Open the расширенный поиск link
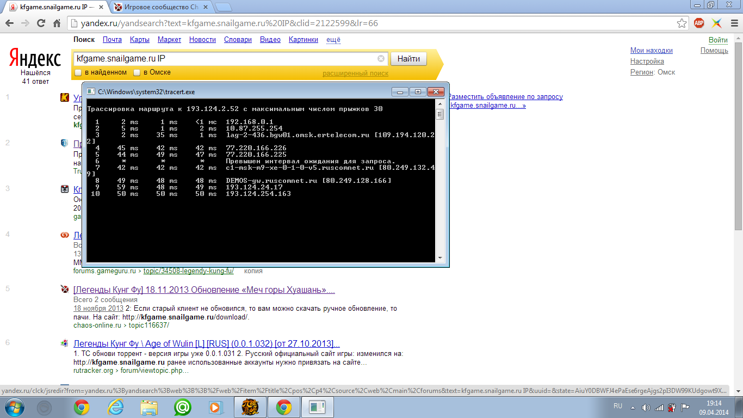Viewport: 743px width, 418px height. pos(355,73)
